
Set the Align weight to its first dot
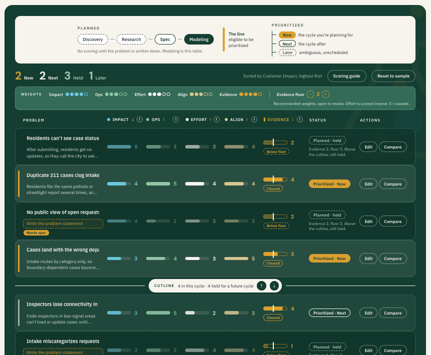(192, 94)
